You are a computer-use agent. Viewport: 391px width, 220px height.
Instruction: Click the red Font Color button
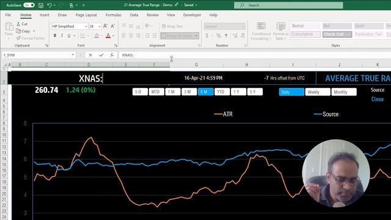coord(108,35)
